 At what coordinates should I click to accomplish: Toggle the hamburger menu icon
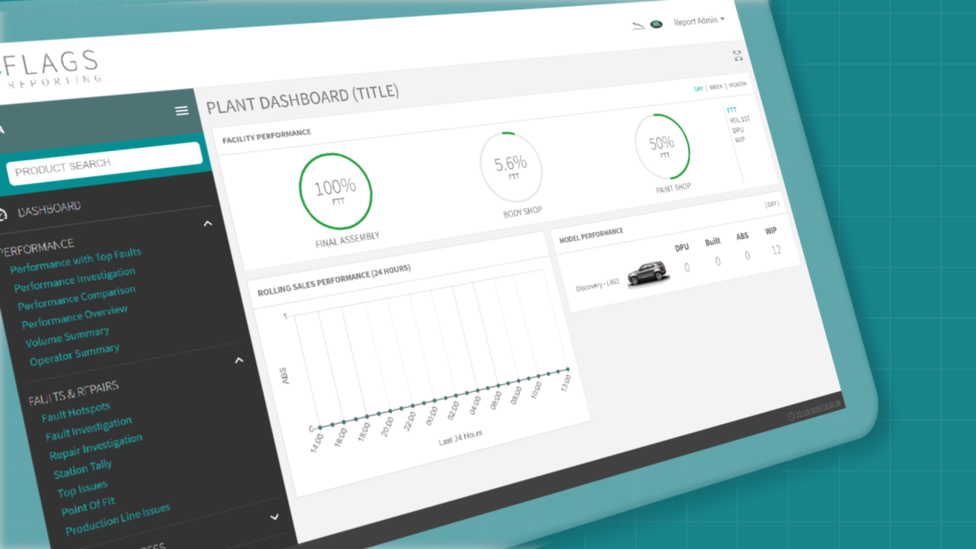pos(181,111)
